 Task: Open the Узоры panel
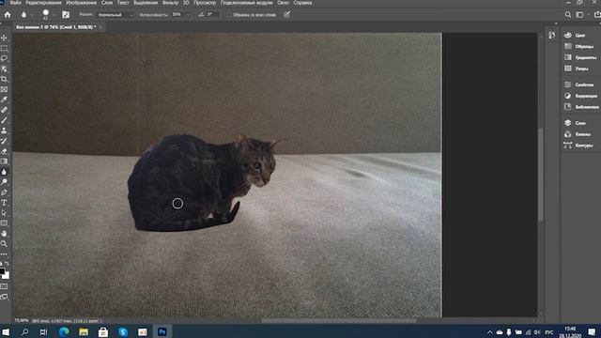coord(576,69)
